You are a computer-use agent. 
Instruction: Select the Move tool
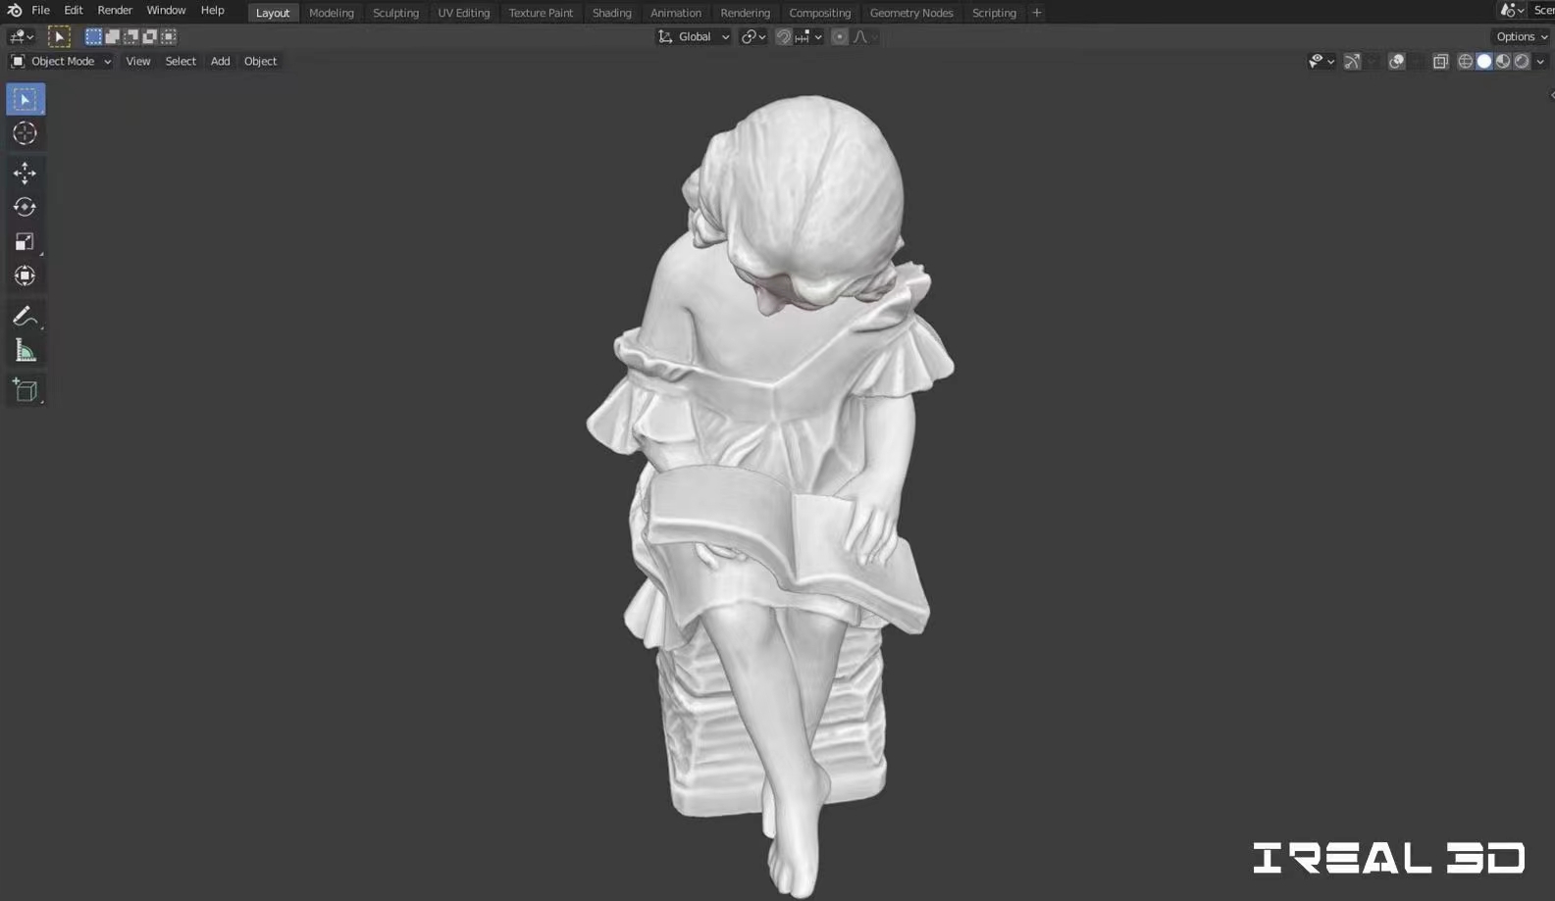26,173
